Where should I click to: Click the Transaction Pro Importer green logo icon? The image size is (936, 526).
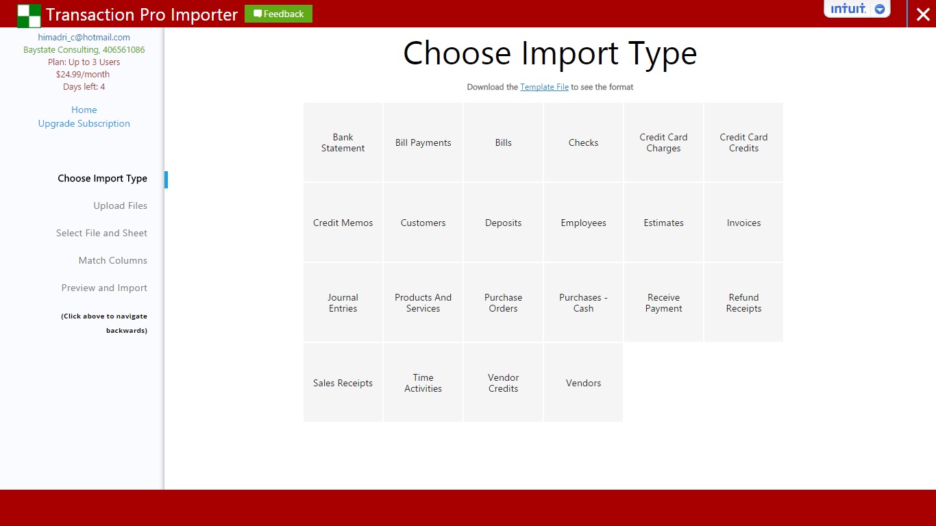pyautogui.click(x=28, y=14)
